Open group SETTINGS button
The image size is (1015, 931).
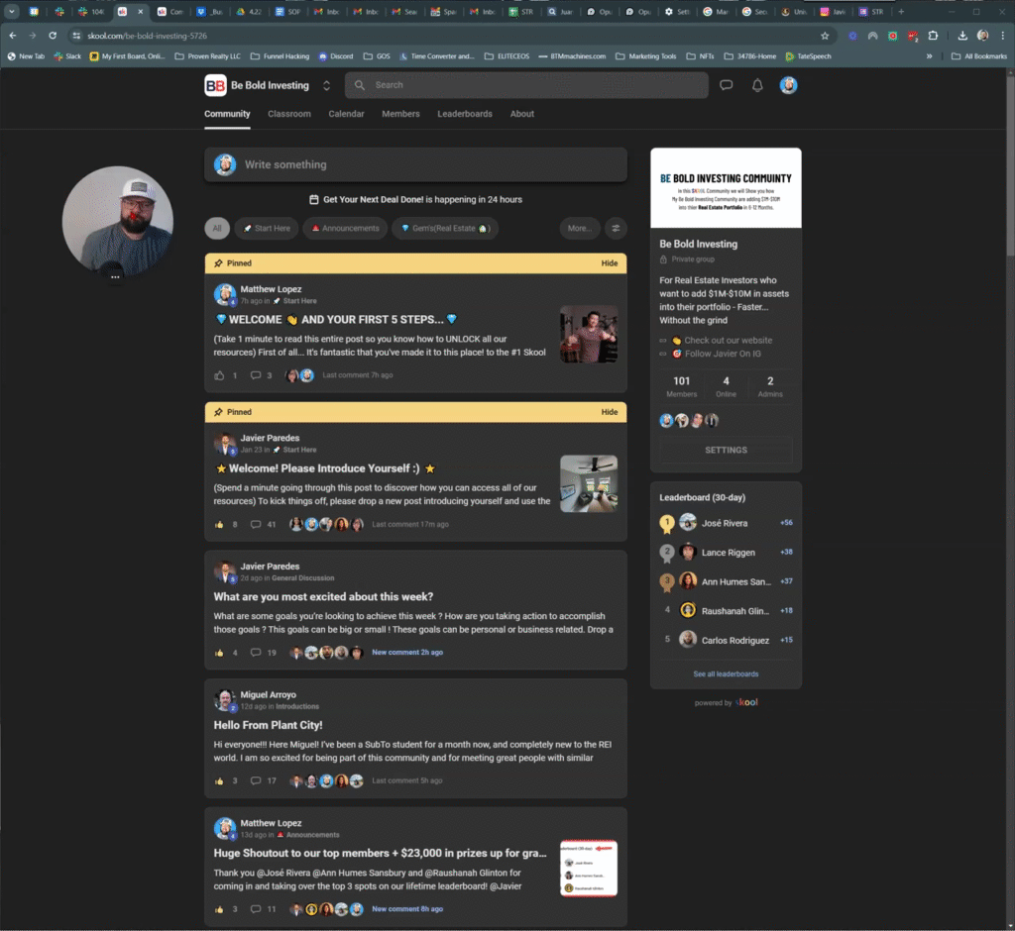(x=726, y=450)
